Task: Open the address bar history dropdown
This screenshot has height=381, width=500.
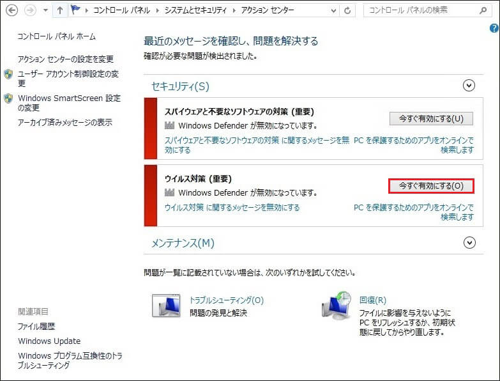Action: pos(333,11)
